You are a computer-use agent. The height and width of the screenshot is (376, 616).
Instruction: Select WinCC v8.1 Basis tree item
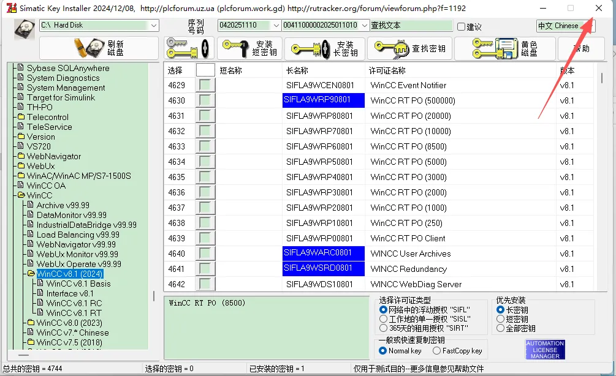click(78, 284)
